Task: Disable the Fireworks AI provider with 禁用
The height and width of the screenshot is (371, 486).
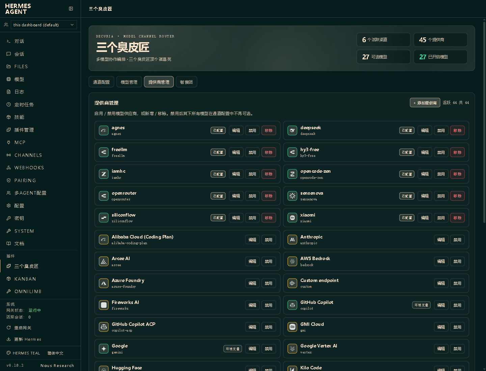Action: pyautogui.click(x=269, y=305)
